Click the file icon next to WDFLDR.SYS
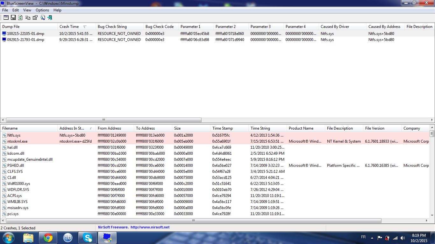This screenshot has height=244, width=435. pos(4,190)
